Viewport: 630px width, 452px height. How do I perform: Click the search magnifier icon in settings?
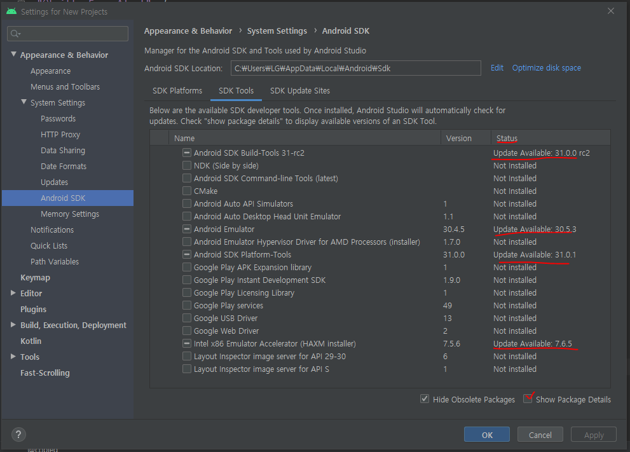coord(15,34)
